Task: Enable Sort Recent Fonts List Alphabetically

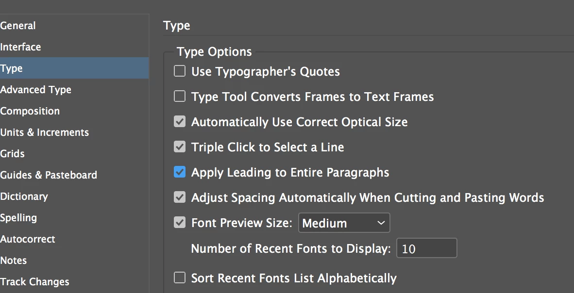Action: coord(180,277)
